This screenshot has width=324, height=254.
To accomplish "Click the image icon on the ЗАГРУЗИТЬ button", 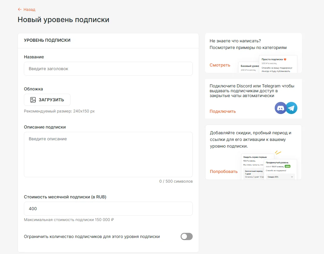I will (x=33, y=100).
